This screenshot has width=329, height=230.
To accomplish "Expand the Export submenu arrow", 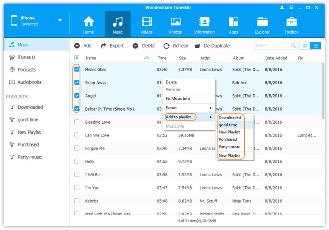I will click(211, 108).
